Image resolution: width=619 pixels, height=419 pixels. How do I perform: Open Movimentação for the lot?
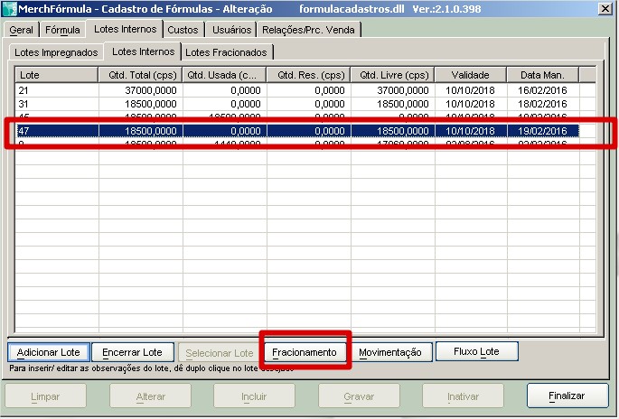coord(389,351)
